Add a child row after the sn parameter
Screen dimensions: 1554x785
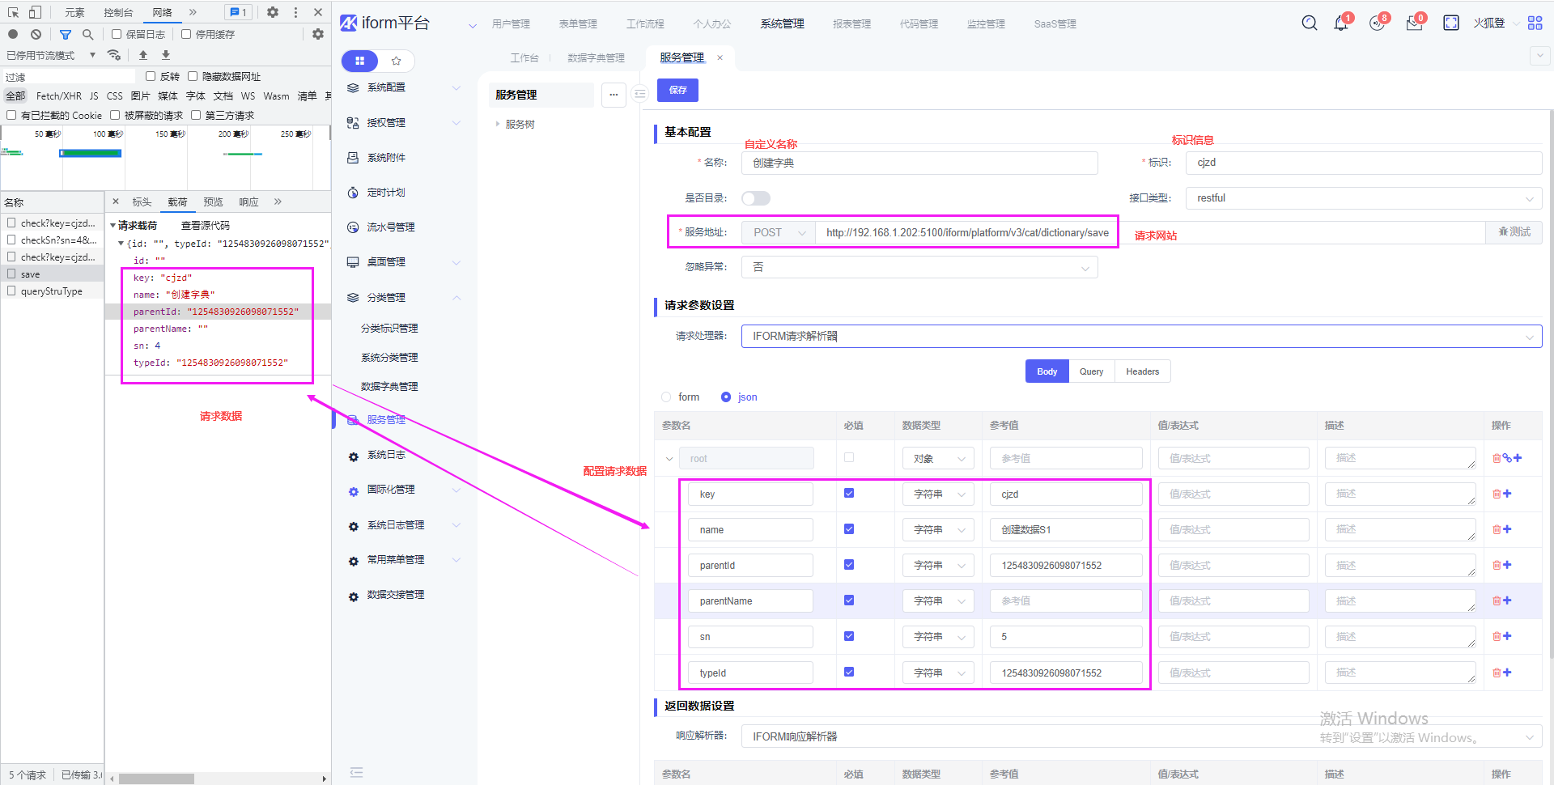point(1508,636)
